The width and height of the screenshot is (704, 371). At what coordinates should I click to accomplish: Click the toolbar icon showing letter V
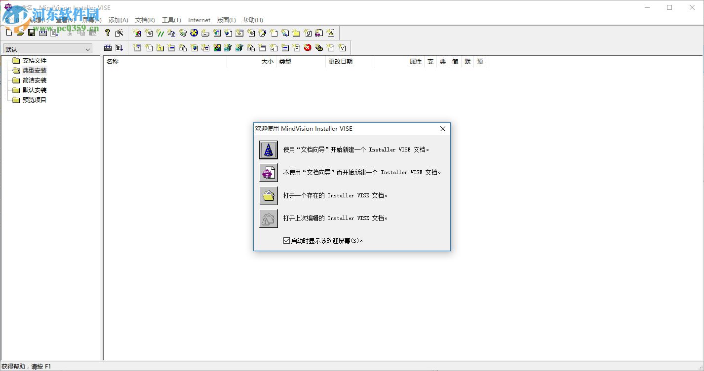342,48
